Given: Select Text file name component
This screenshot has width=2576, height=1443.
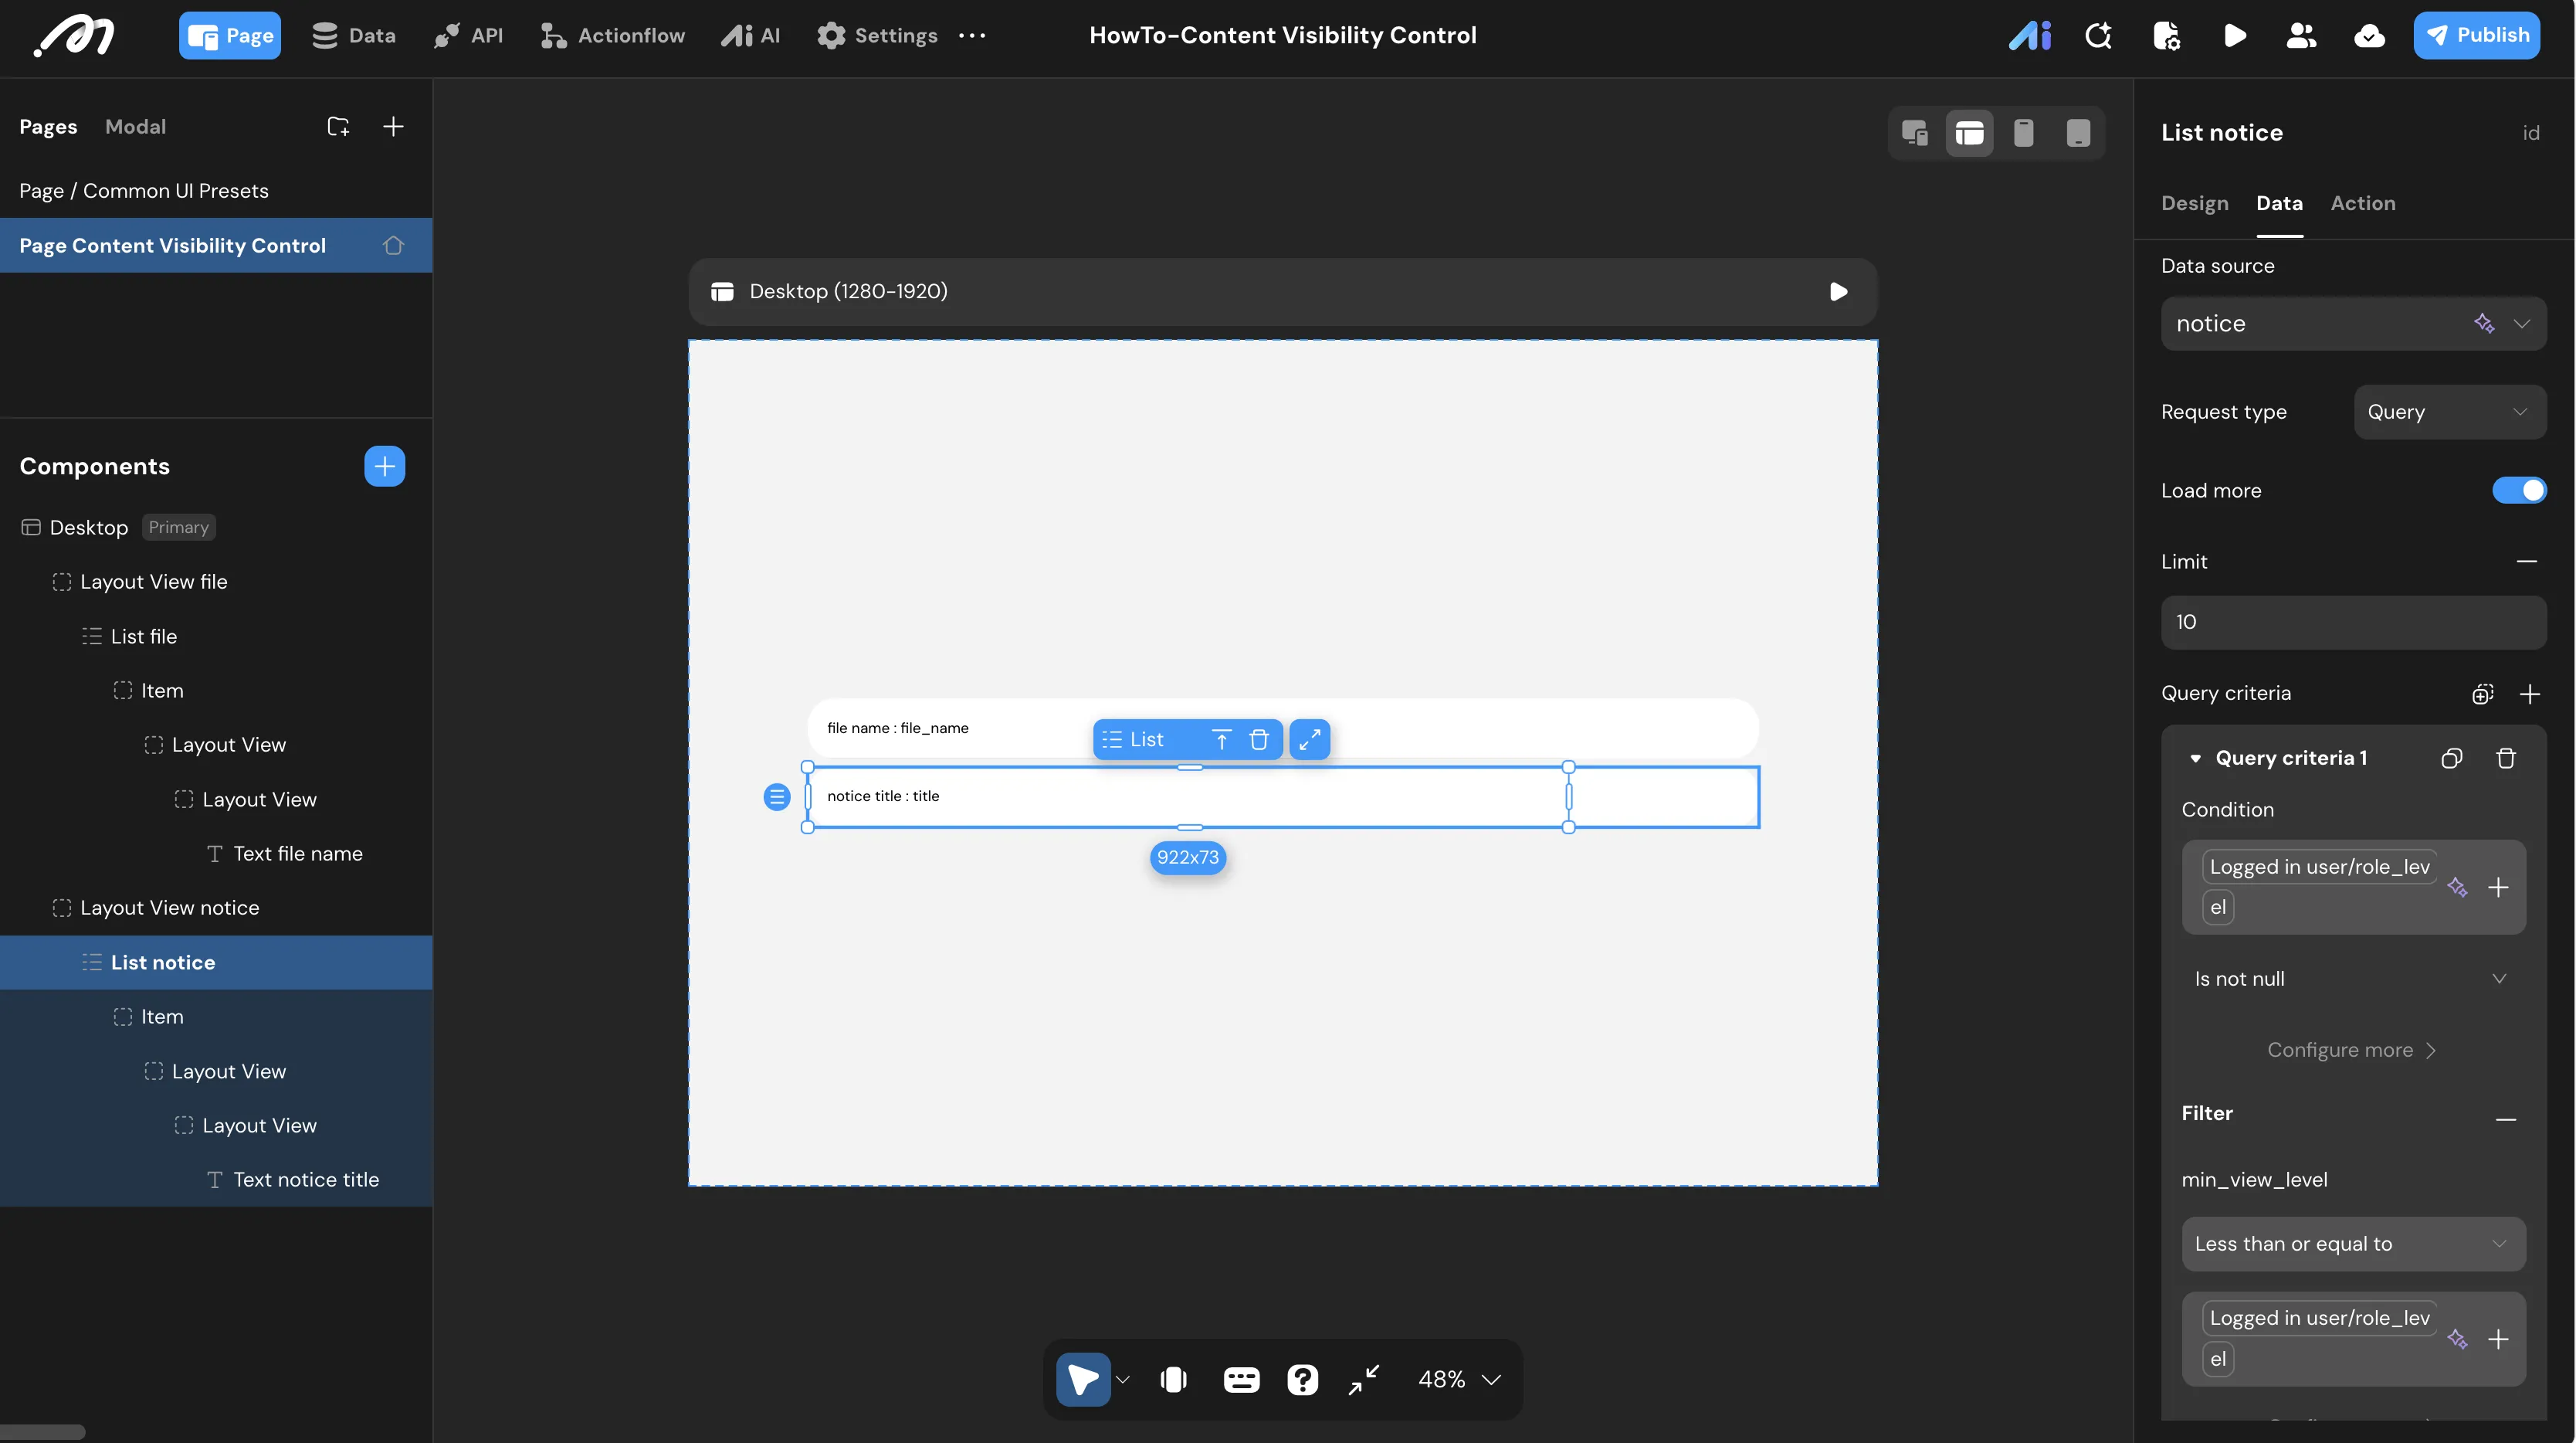Looking at the screenshot, I should (x=216, y=854).
